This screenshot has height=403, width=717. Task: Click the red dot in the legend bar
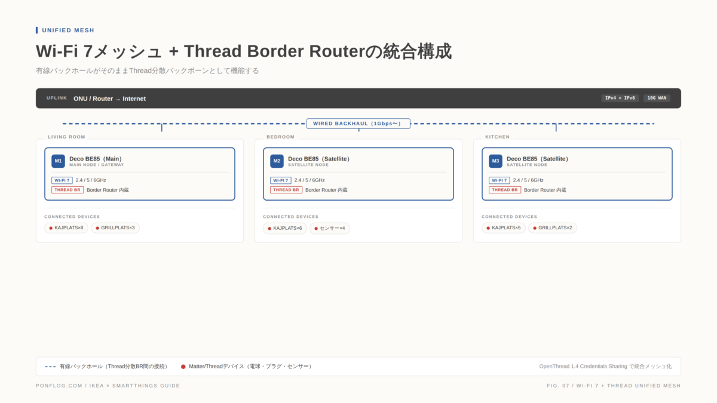pyautogui.click(x=183, y=367)
